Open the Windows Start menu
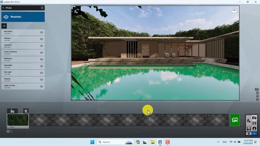This screenshot has height=146, width=260. point(92,142)
